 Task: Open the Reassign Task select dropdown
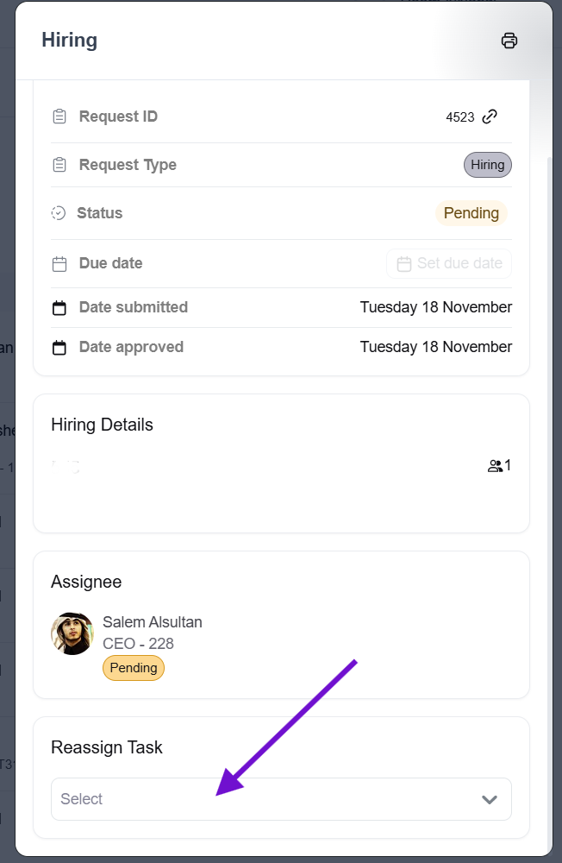click(x=267, y=799)
